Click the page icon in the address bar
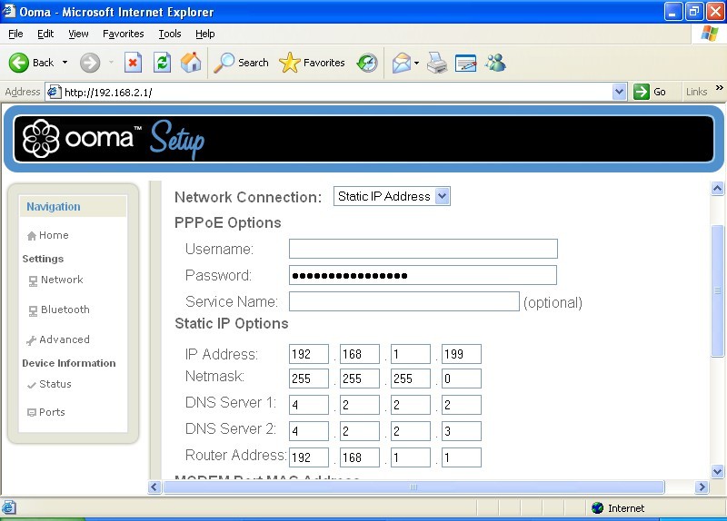This screenshot has width=727, height=521. (x=55, y=92)
